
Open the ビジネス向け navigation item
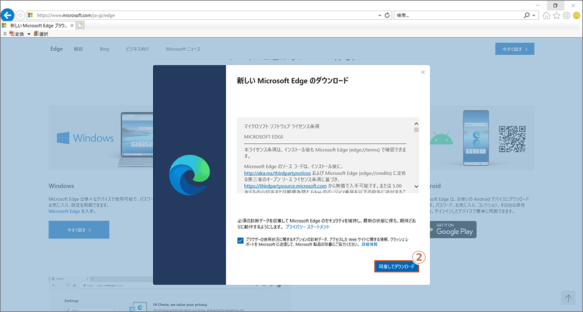pyautogui.click(x=137, y=49)
